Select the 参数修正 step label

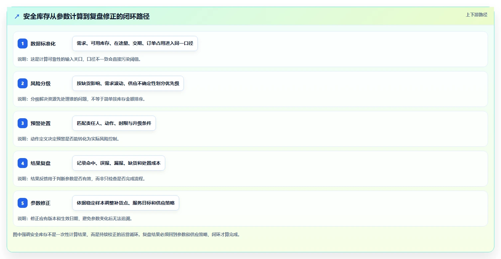(41, 203)
